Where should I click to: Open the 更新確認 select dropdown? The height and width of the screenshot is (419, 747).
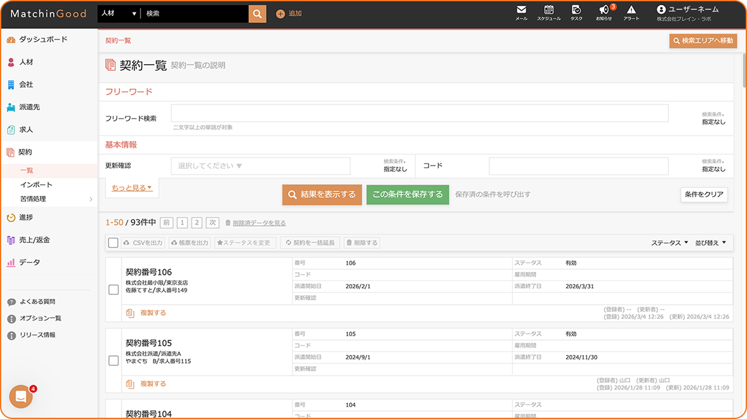[260, 166]
